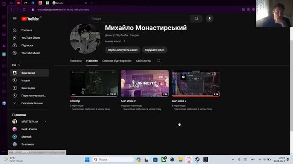Switch to the Спільнота tab
This screenshot has width=293, height=164.
(x=143, y=61)
